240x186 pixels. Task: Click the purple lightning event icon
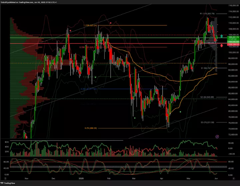[x=217, y=136]
